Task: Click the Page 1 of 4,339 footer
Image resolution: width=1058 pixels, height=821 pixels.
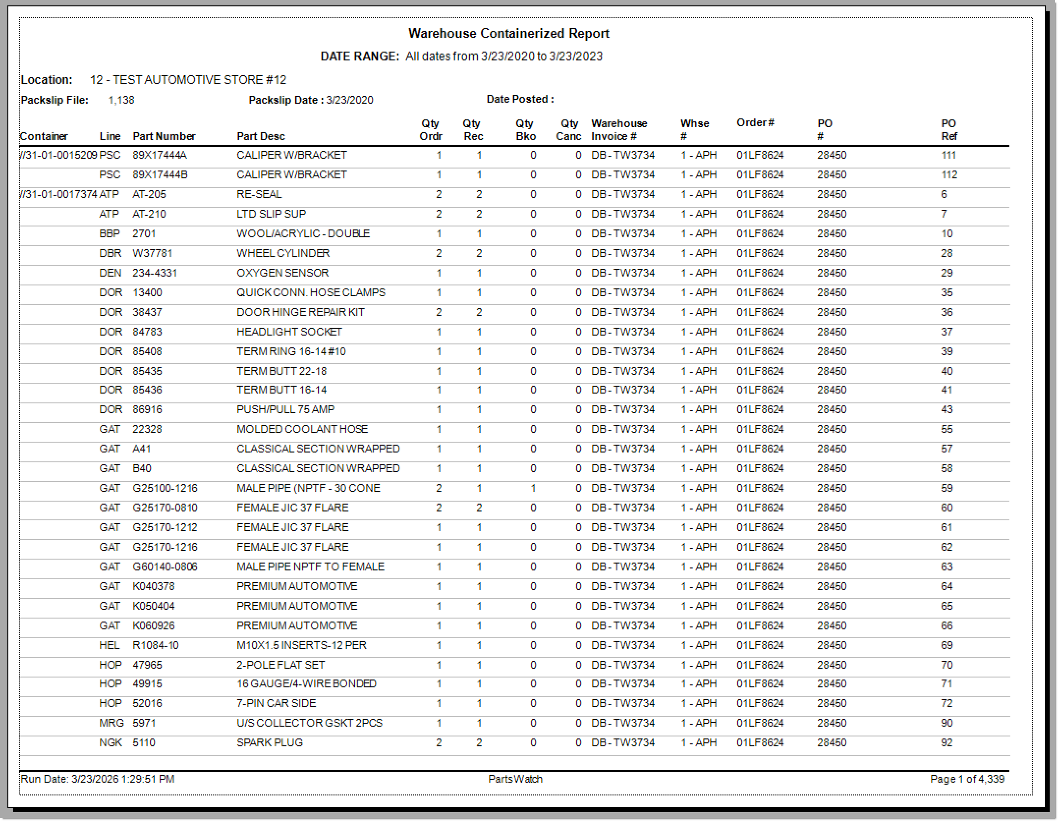Action: [967, 779]
